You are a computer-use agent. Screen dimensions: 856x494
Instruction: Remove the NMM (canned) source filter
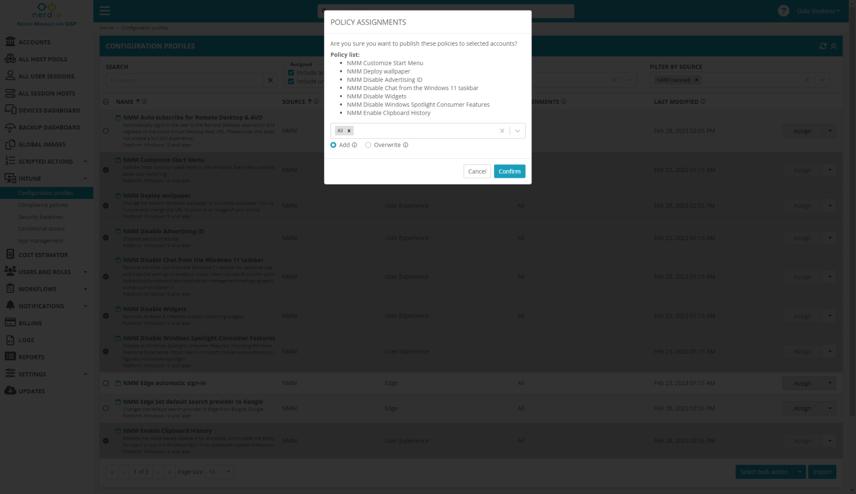(696, 80)
